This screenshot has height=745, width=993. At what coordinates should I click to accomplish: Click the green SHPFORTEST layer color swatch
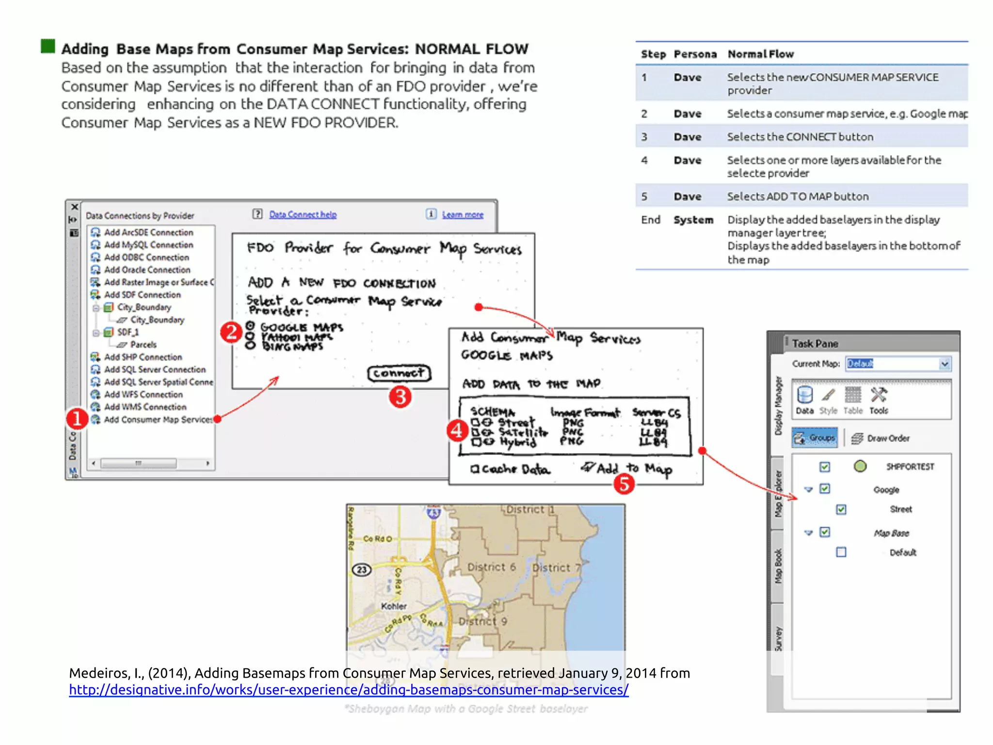point(860,466)
